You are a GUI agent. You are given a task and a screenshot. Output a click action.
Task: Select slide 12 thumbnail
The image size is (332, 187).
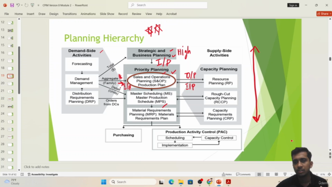pyautogui.click(x=10, y=22)
